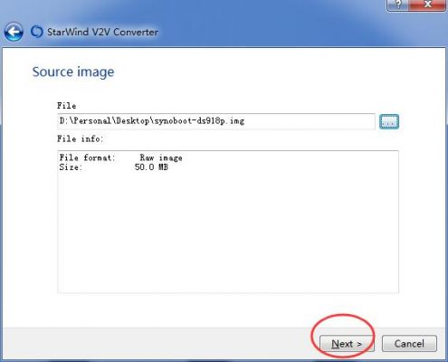Select the synoboot-ds918p.img filename text
448x362 pixels.
click(199, 121)
